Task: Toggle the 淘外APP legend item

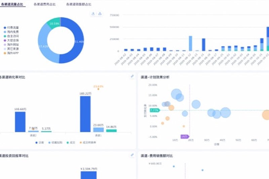Action: (x=11, y=53)
